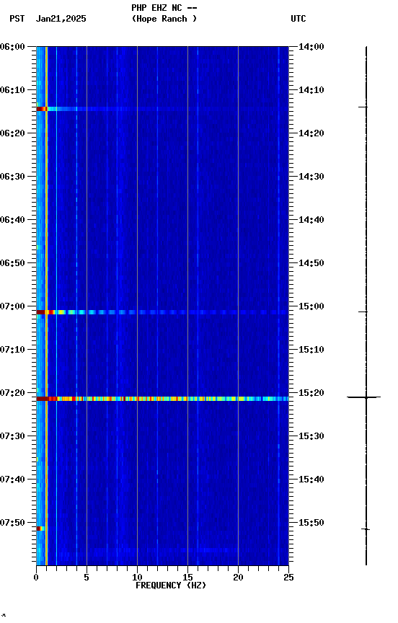Image resolution: width=398 pixels, height=623 pixels.
Task: Click the 15:30 UTC time label
Action: (x=311, y=436)
